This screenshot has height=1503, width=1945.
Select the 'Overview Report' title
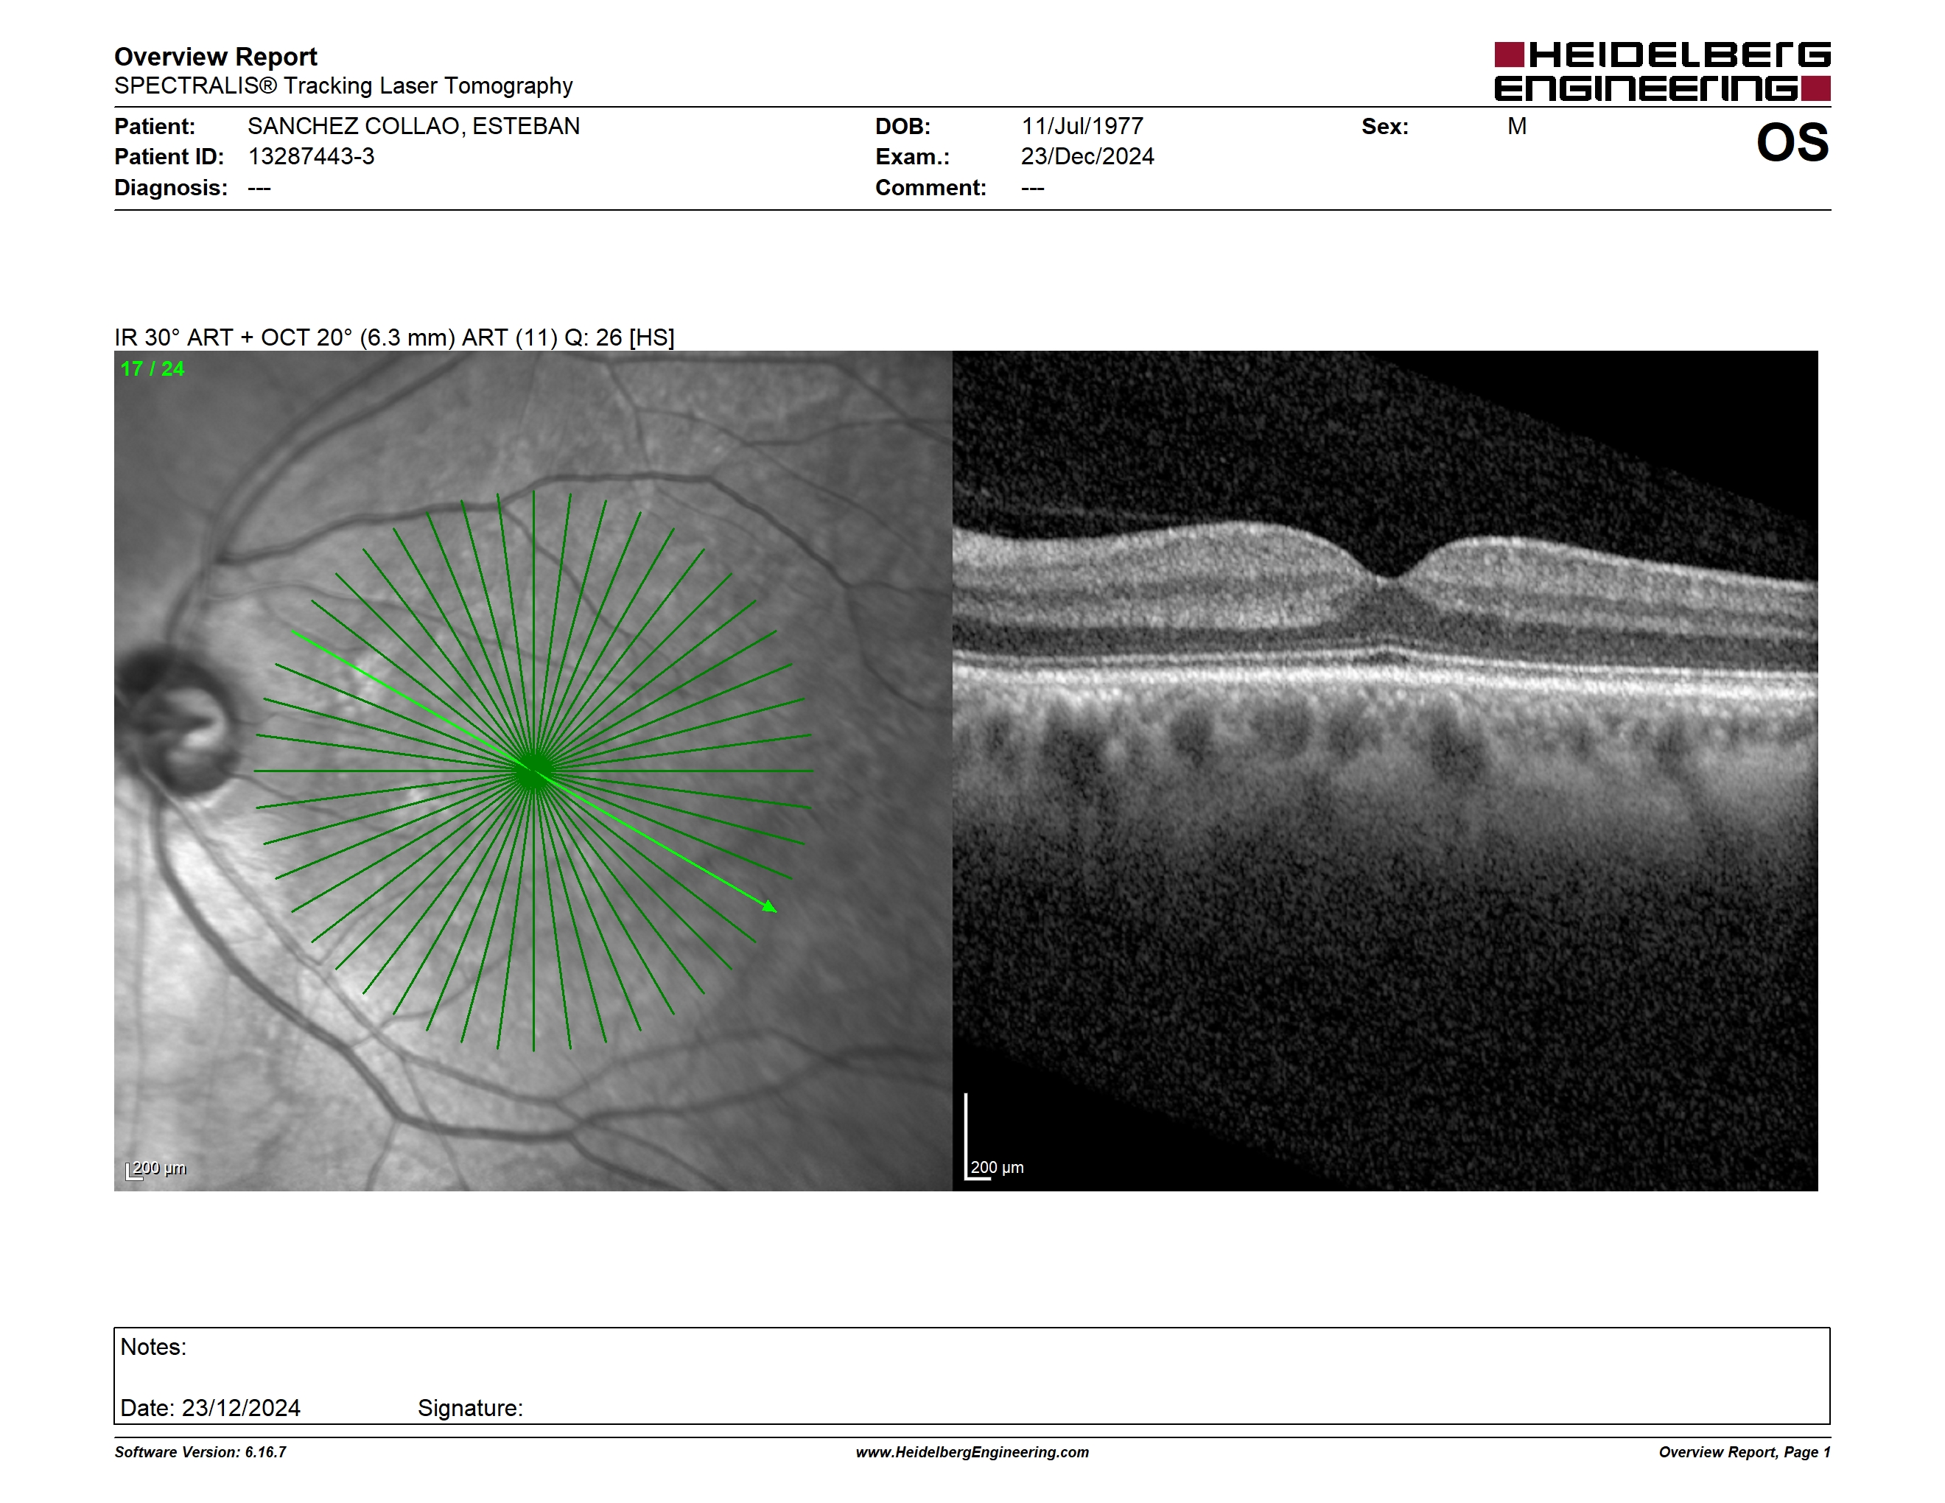pyautogui.click(x=216, y=57)
